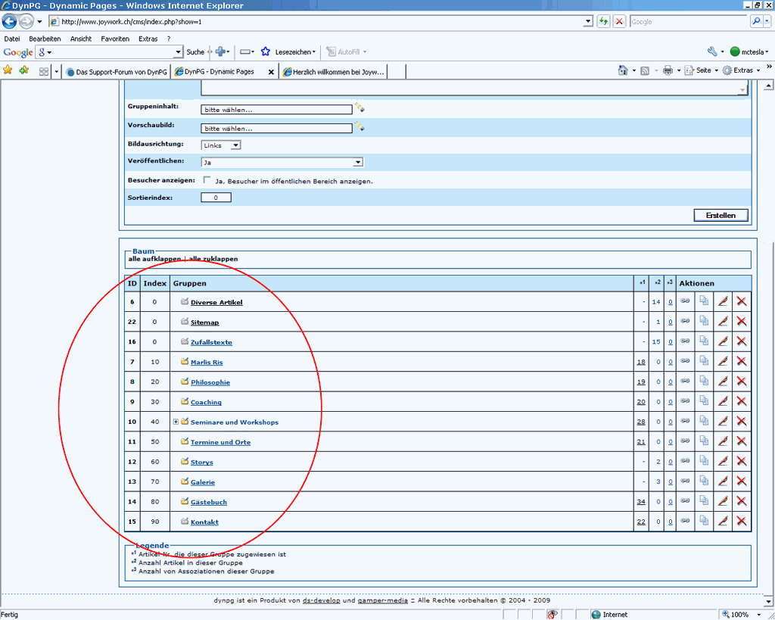Click into the Sortierindex input field
This screenshot has height=620, width=775.
(216, 198)
